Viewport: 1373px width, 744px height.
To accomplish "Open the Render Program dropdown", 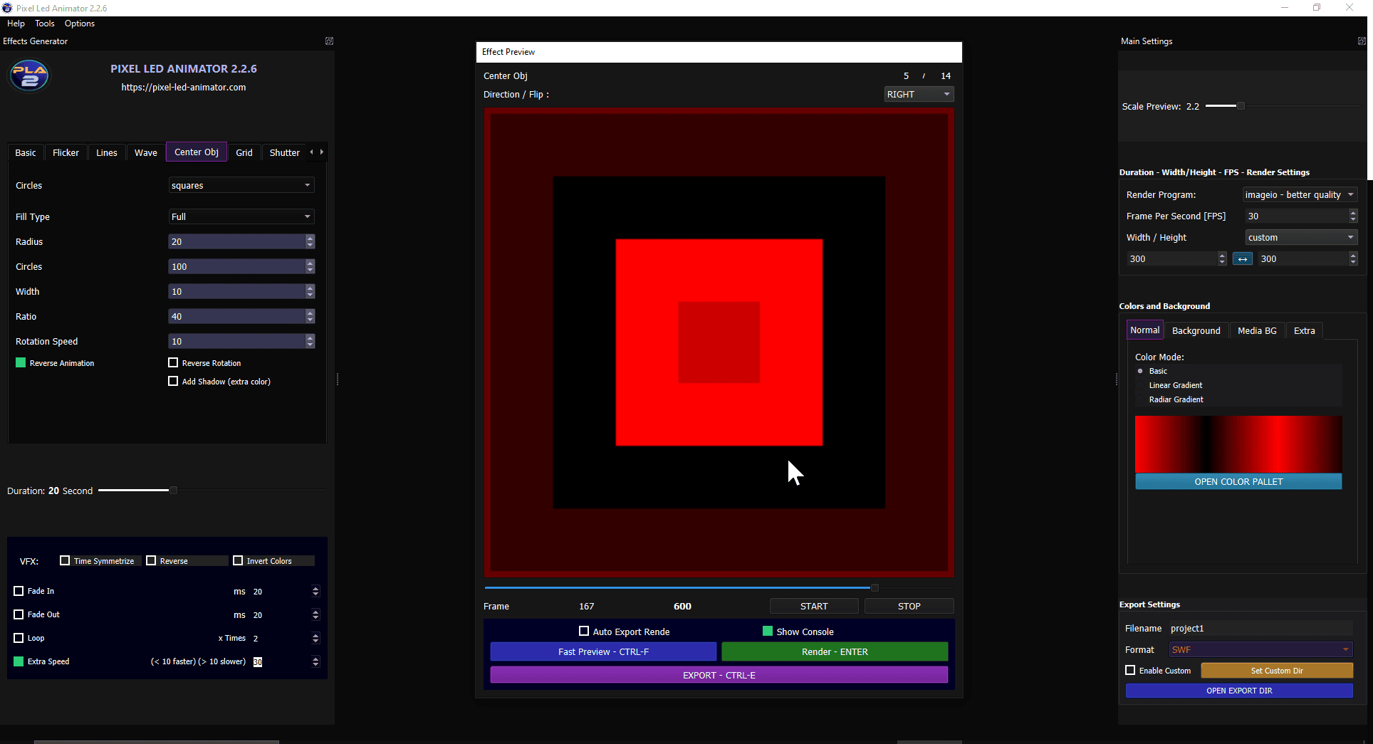I will pos(1299,194).
